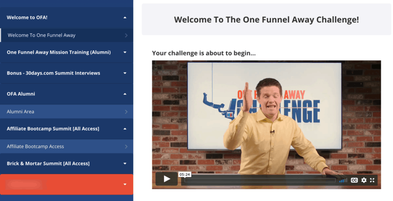Screen dimensions: 393x201
Task: Play the welcome video
Action: point(167,179)
